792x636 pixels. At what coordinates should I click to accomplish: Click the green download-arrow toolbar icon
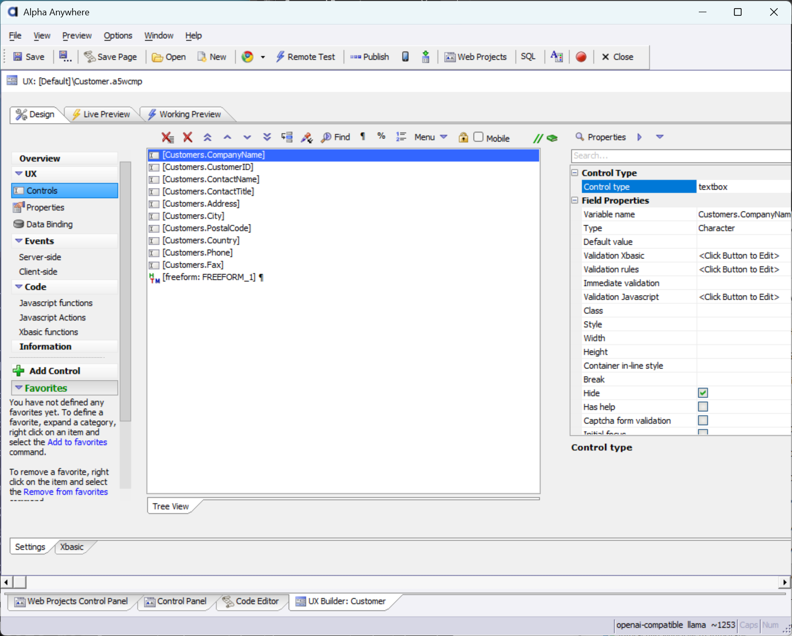[x=426, y=57]
